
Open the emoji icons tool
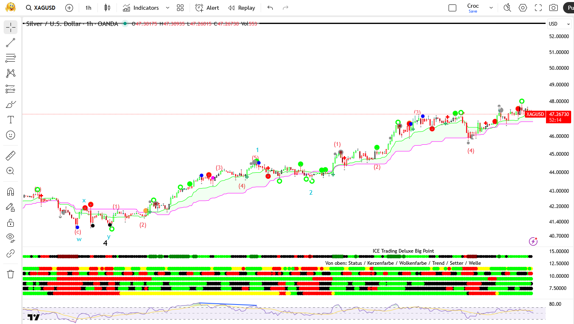11,135
